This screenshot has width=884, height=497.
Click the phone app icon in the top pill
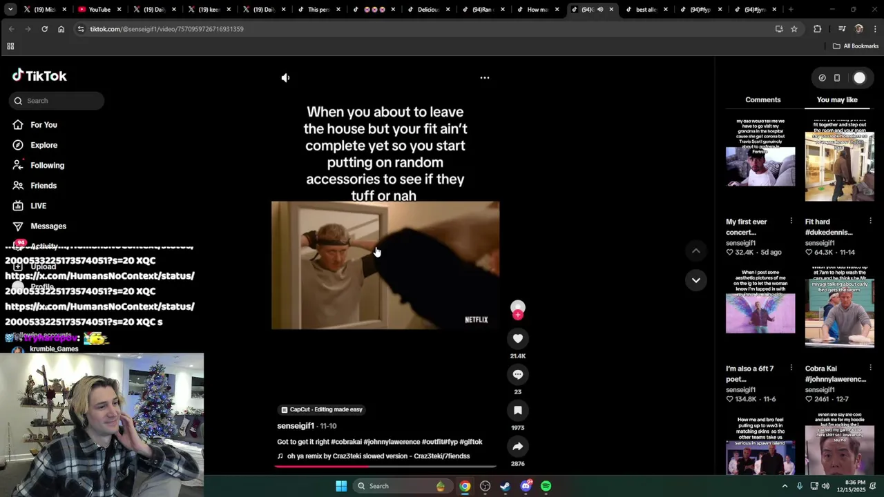[837, 78]
